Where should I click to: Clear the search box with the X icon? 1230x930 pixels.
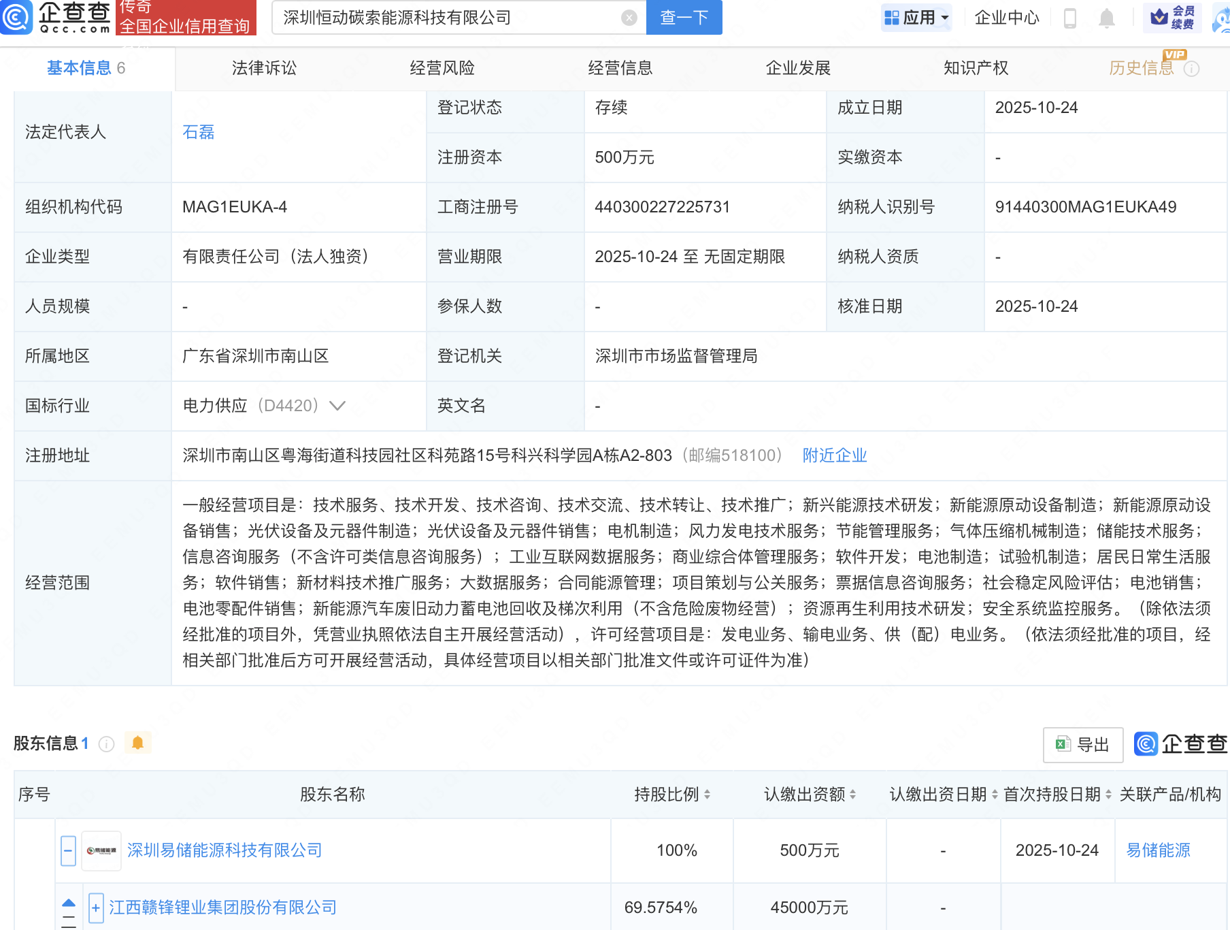pos(629,18)
